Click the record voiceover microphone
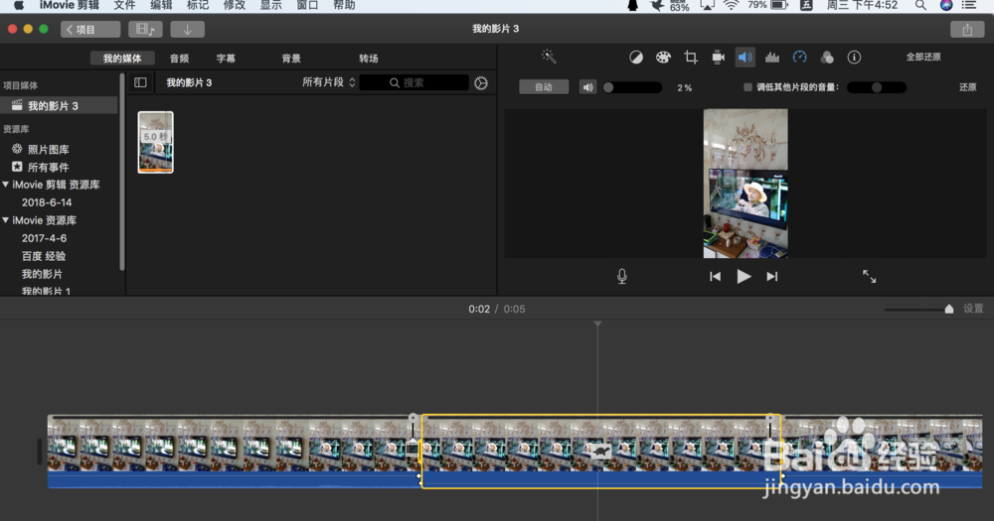Viewport: 994px width, 521px height. [x=622, y=276]
